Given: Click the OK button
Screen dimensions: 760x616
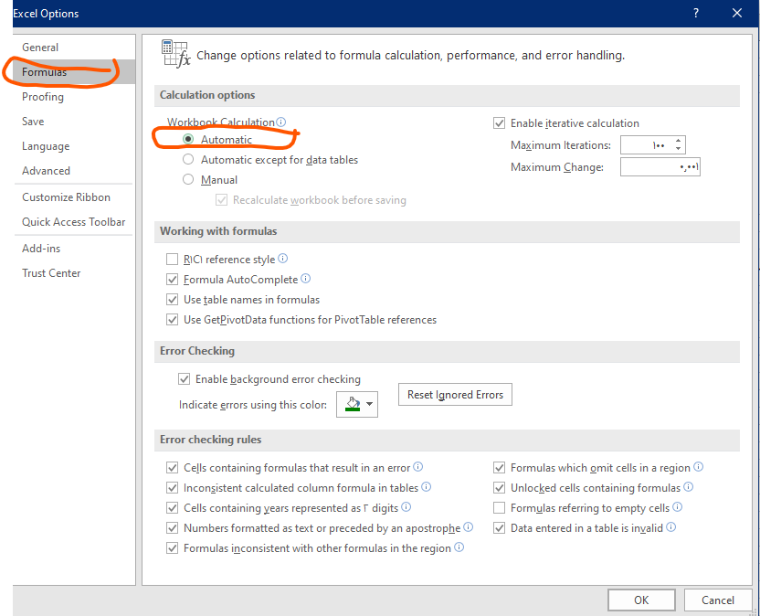Looking at the screenshot, I should click(641, 600).
